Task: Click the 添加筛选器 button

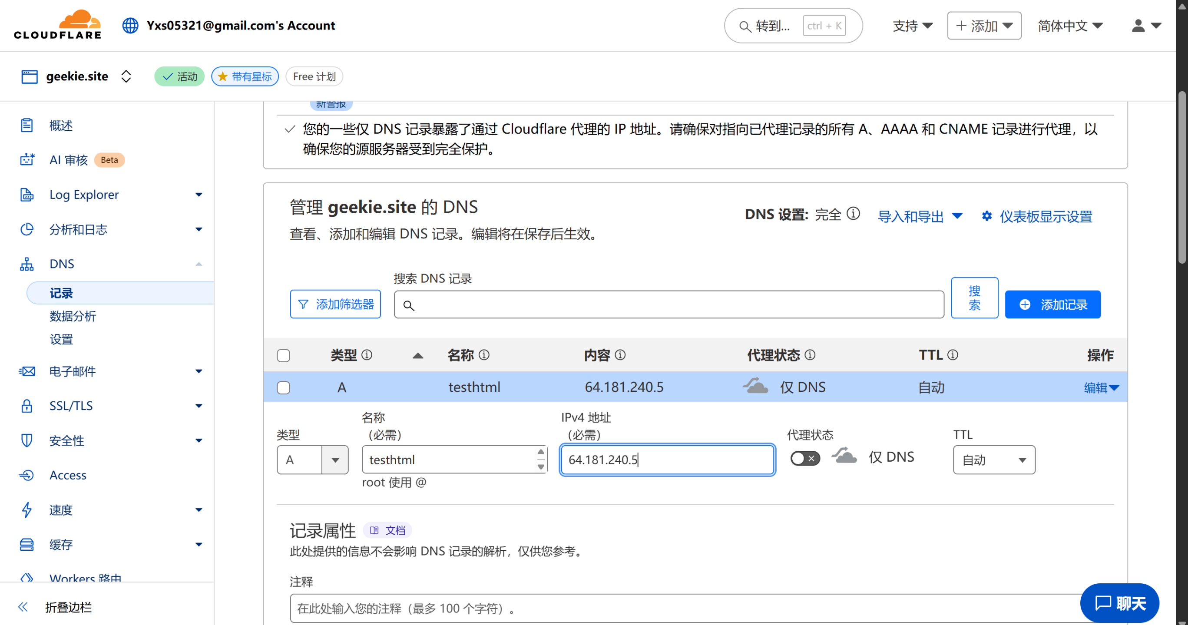Action: tap(335, 304)
